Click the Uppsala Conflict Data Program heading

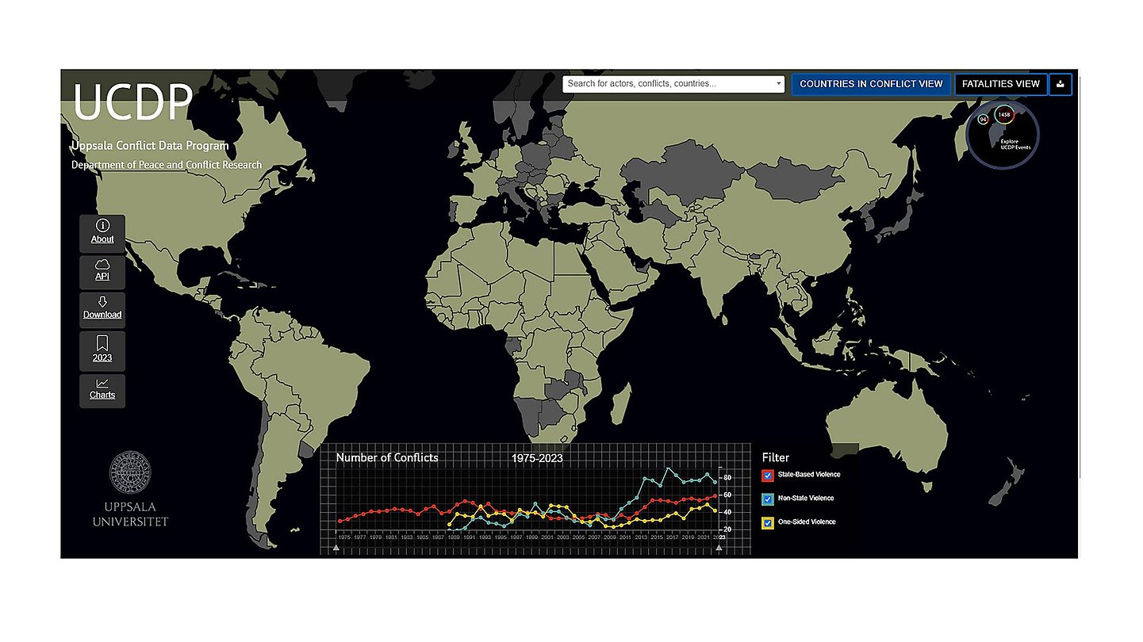coord(150,146)
